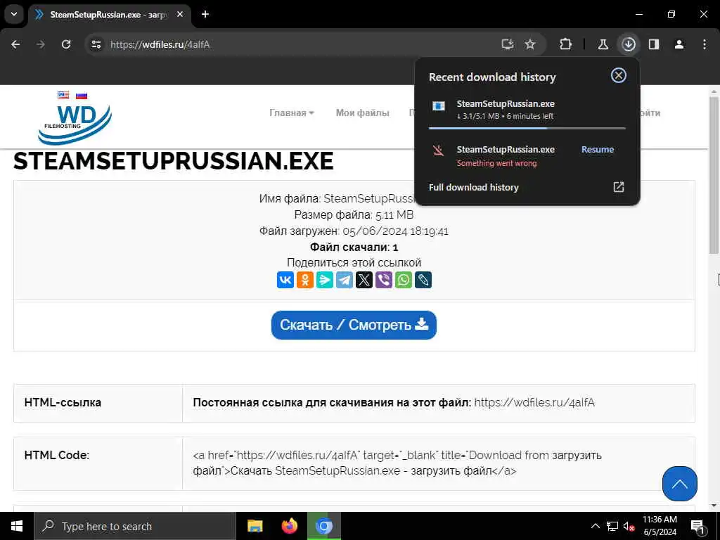Open Chrome Labs flask icon
This screenshot has width=720, height=540.
[x=603, y=44]
